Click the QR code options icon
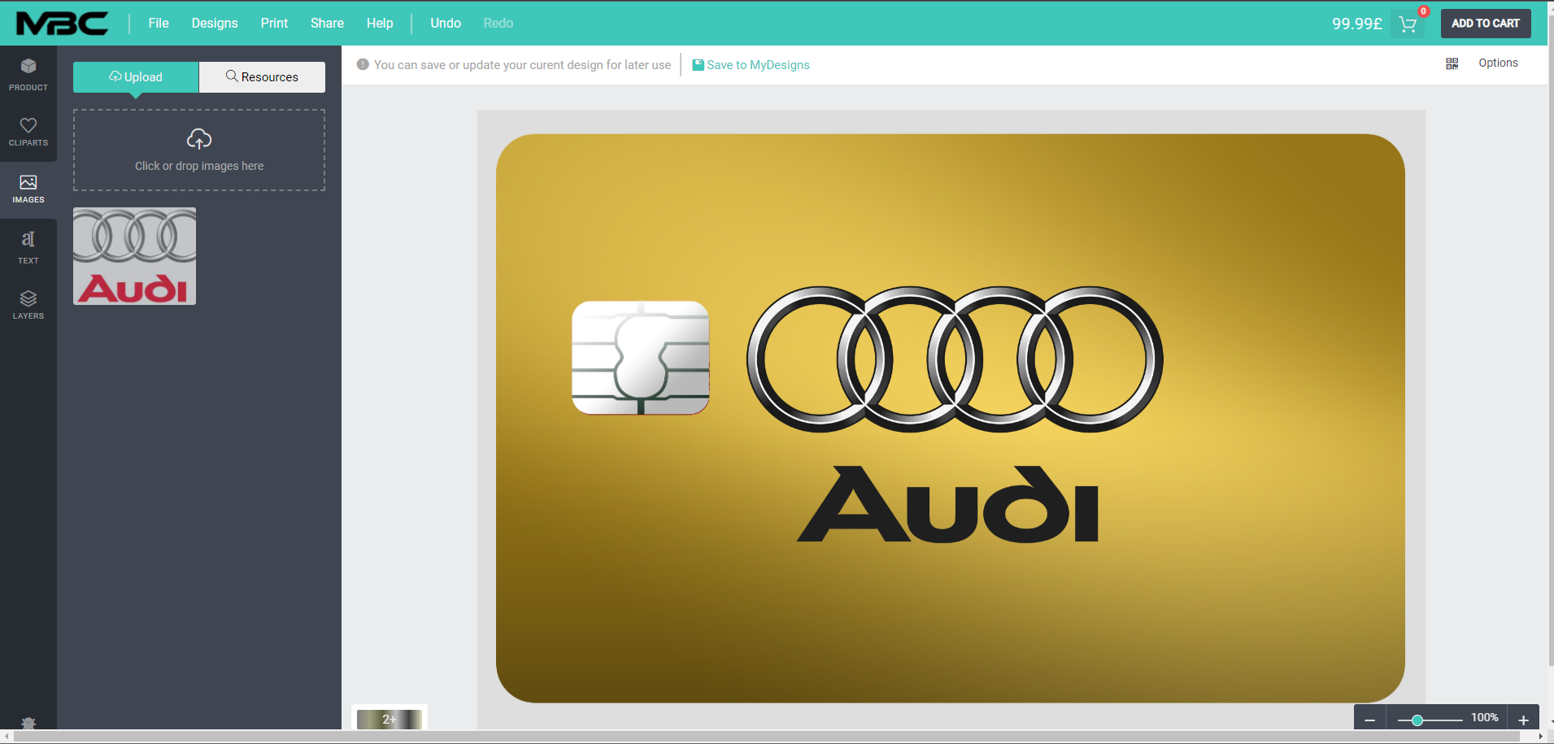Screen dimensions: 1554x744 pos(1452,63)
